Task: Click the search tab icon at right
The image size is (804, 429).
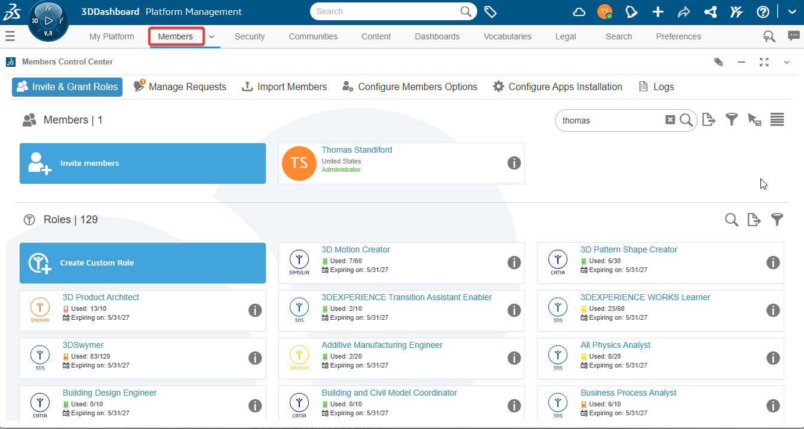Action: coord(769,36)
